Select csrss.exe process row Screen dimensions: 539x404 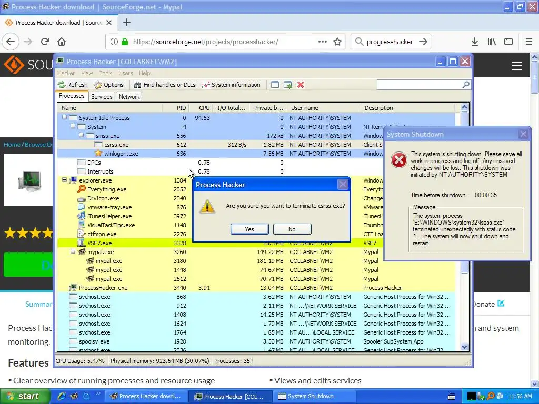pyautogui.click(x=256, y=145)
